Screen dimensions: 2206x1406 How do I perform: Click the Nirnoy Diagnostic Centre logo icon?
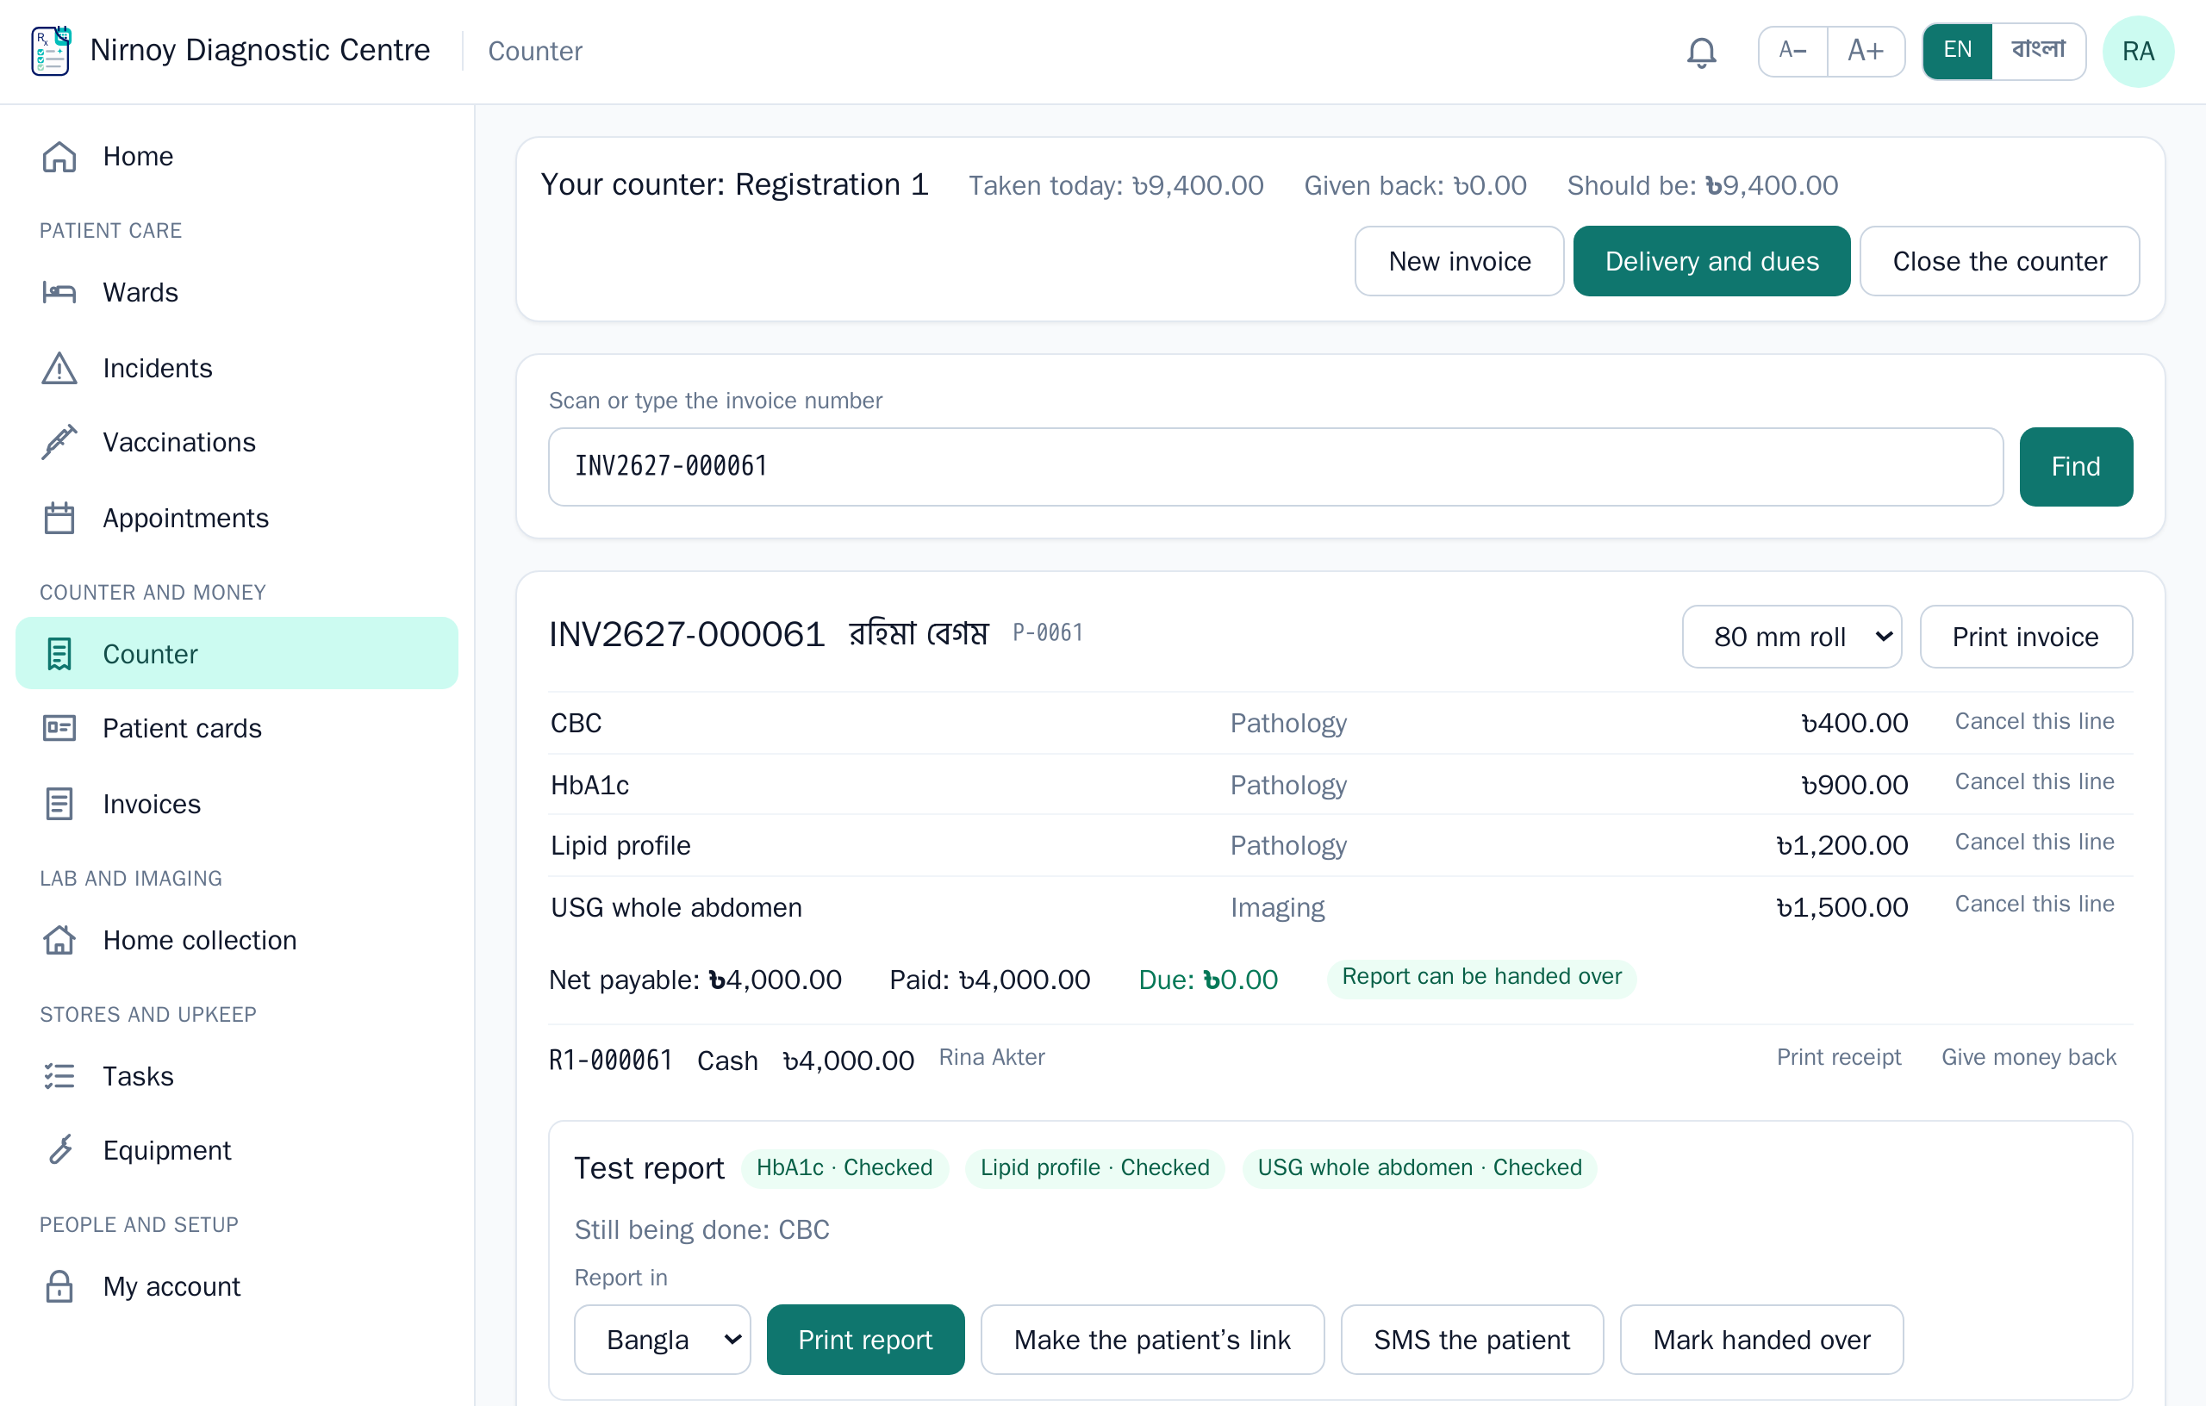click(52, 52)
